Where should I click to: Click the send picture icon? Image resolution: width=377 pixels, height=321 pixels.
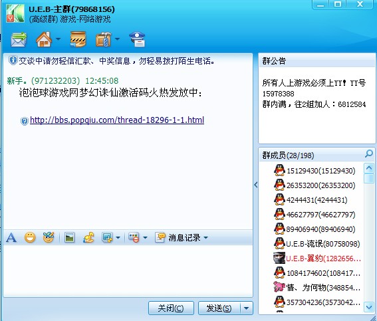69,237
